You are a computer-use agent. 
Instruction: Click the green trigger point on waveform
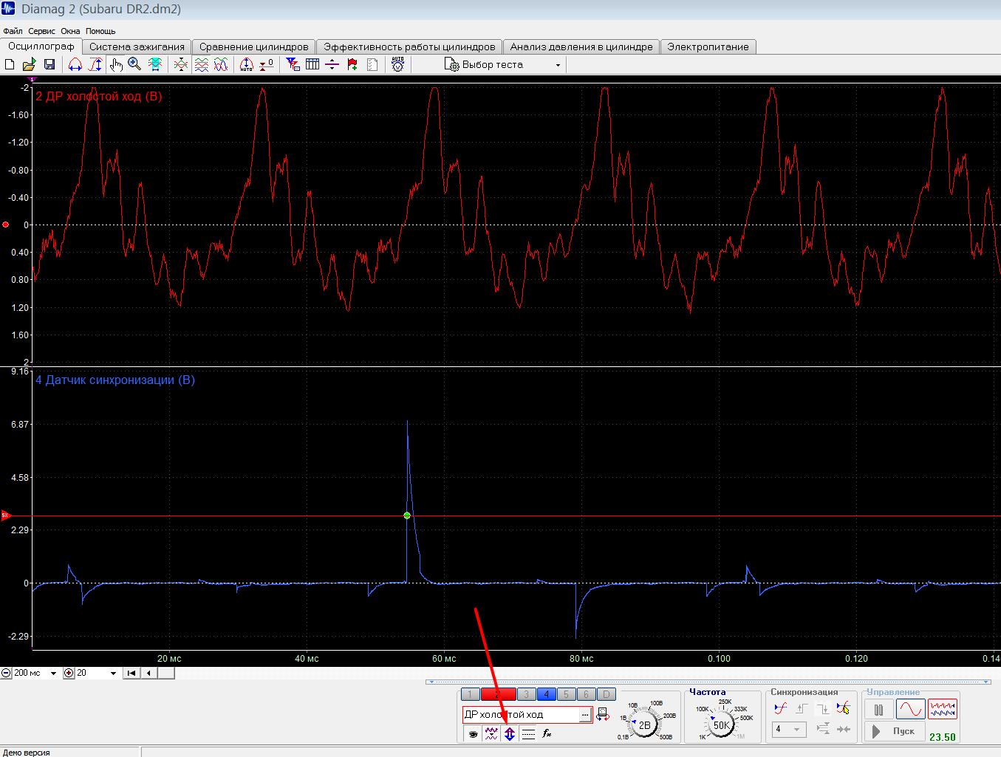[x=407, y=515]
